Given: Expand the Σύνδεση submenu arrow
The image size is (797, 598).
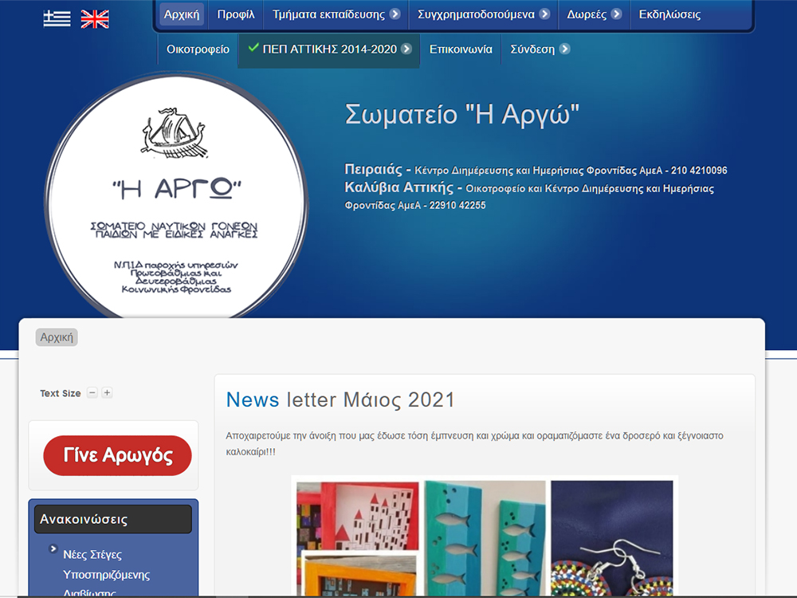Looking at the screenshot, I should click(564, 49).
